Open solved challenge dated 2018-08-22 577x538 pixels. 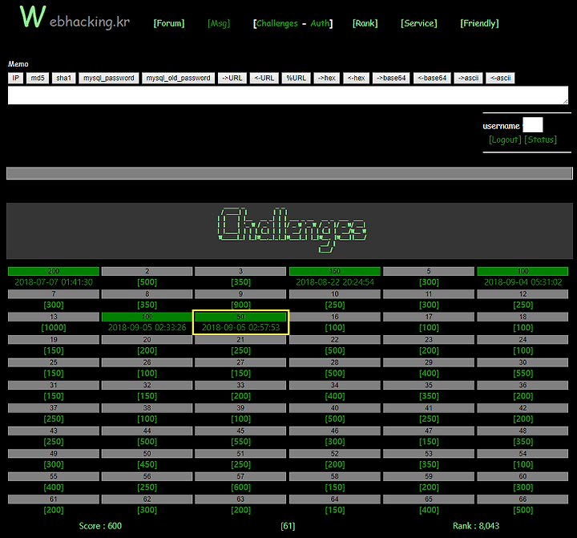[x=335, y=271]
